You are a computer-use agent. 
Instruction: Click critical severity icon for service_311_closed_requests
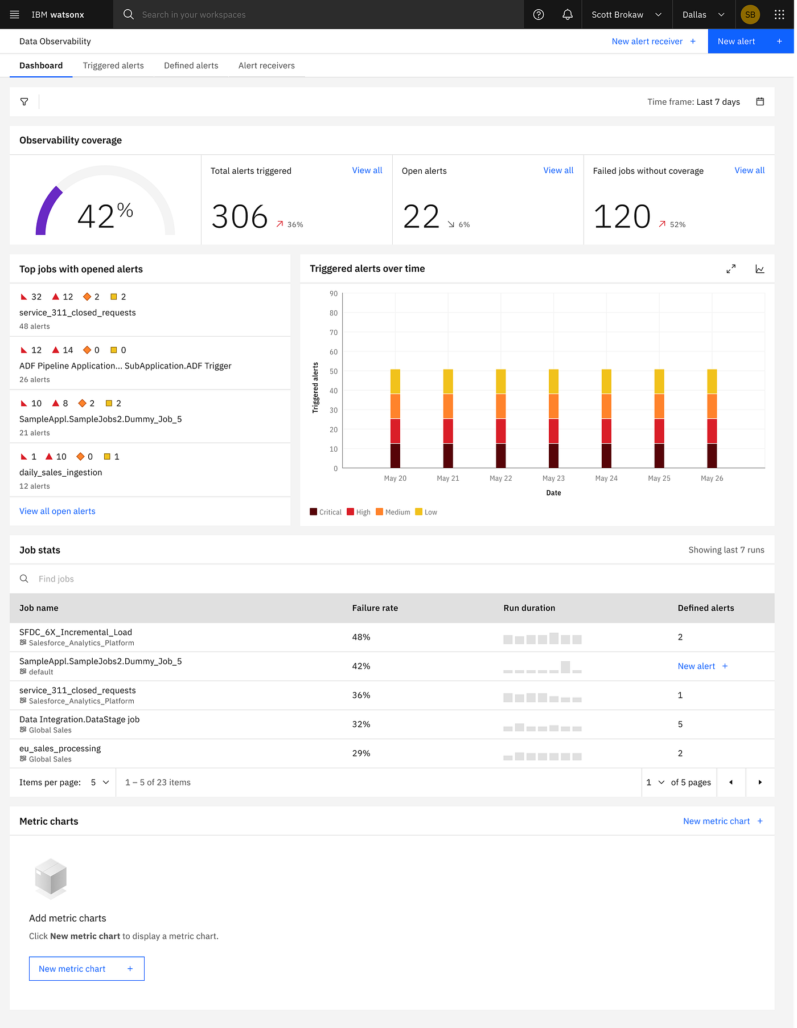24,297
